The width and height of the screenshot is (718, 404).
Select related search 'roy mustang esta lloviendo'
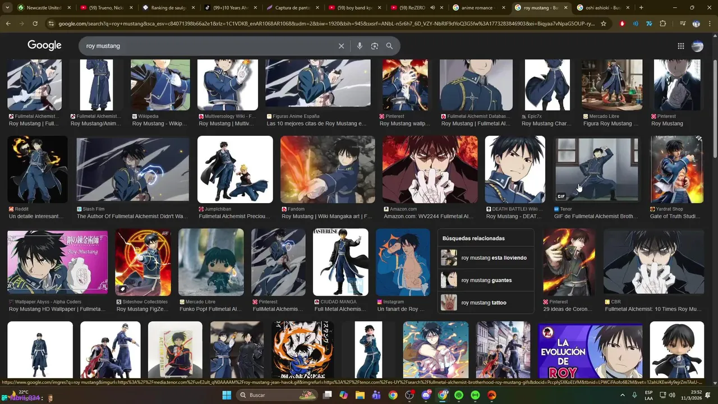tap(486, 258)
